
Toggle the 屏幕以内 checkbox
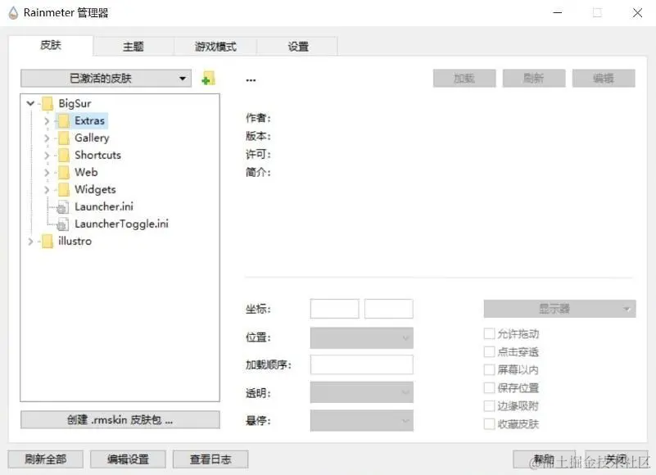(x=489, y=369)
